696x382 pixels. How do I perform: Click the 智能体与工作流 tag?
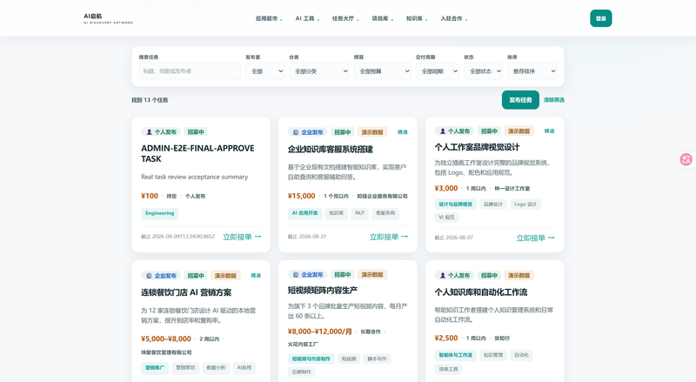pos(455,355)
